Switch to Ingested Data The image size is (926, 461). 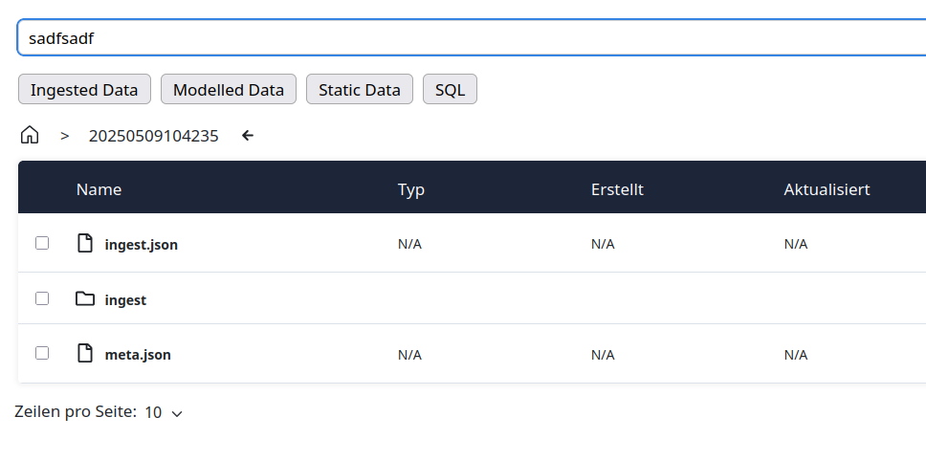[x=84, y=90]
